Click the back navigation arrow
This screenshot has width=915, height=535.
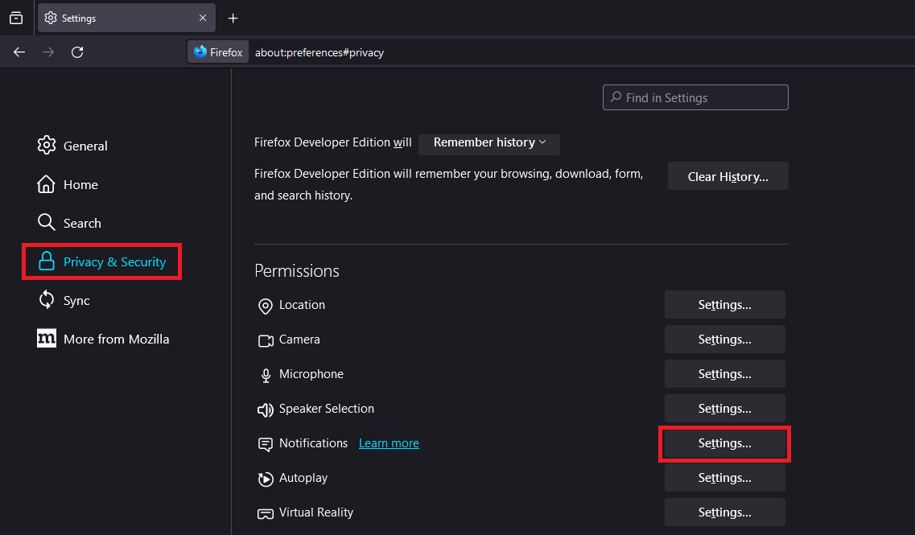[19, 51]
